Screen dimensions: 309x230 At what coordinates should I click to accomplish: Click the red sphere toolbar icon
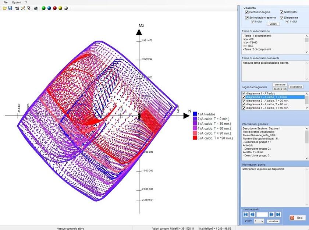click(x=54, y=8)
